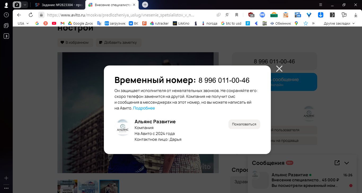Open the browser profile icon
362x193 pixels.
coord(6,5)
